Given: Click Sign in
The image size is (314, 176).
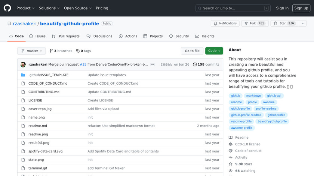Looking at the screenshot, I should (282, 8).
